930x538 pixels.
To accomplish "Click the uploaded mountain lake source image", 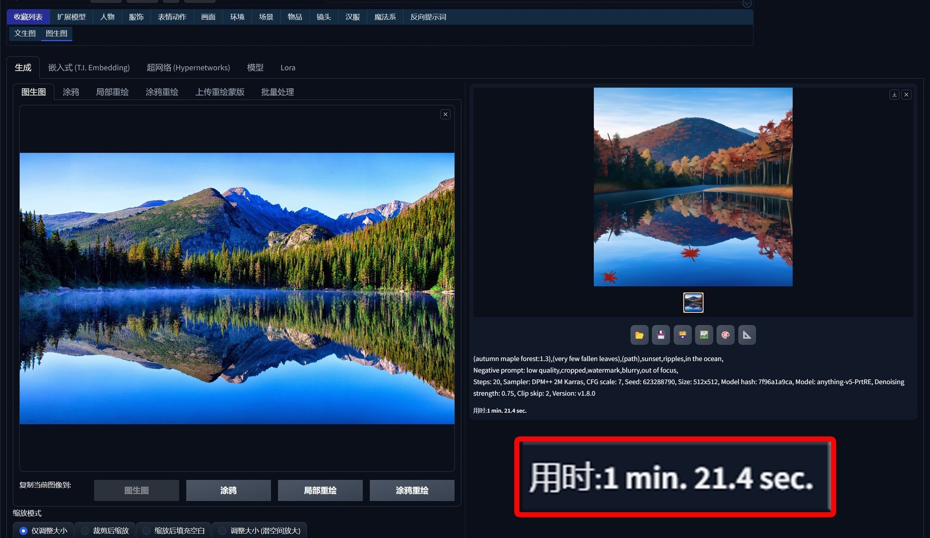I will pos(237,289).
